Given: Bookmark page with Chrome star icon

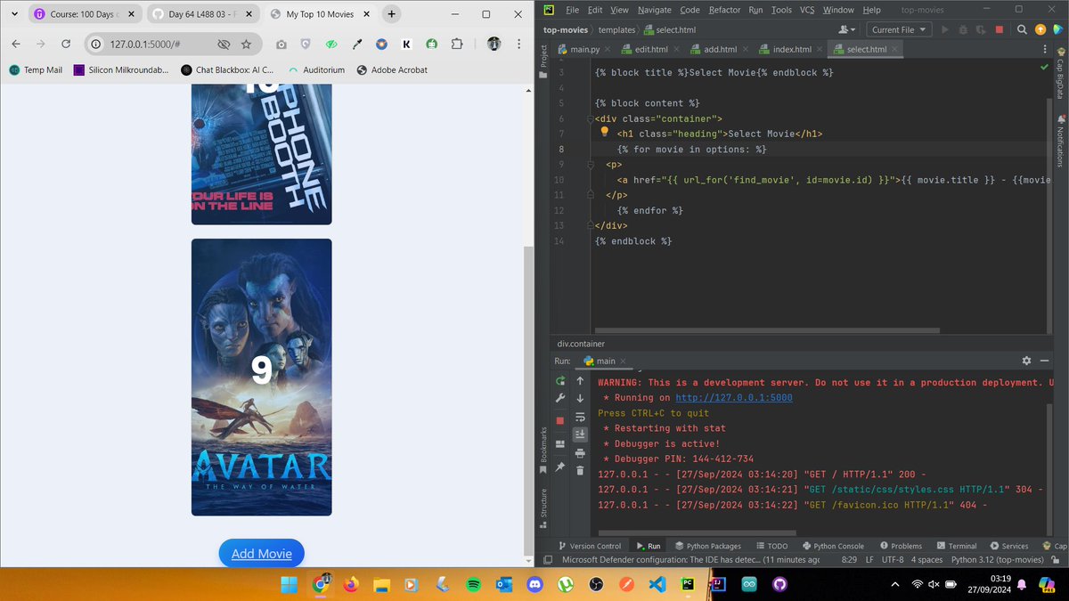Looking at the screenshot, I should click(246, 44).
